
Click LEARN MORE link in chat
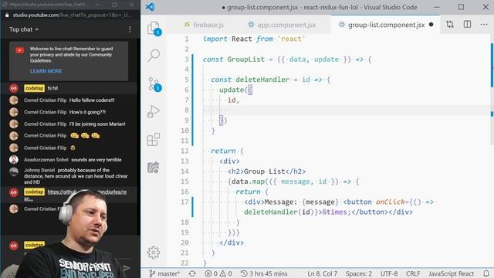click(46, 71)
